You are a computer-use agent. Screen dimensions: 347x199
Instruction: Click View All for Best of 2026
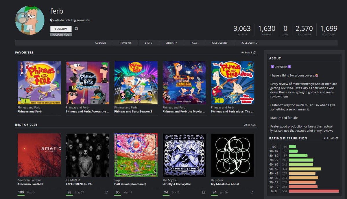[250, 125]
